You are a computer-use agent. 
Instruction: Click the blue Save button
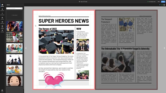(x=163, y=2)
